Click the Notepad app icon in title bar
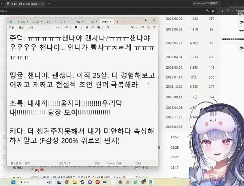The image size is (244, 186). pos(11,21)
